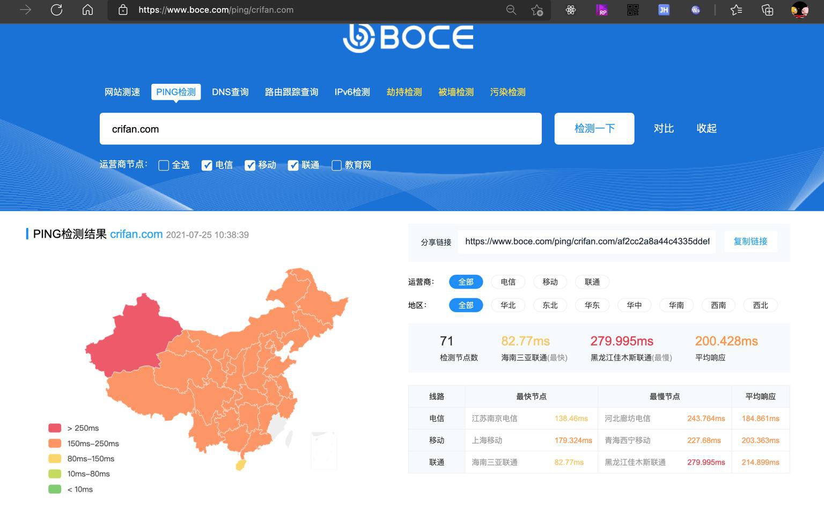Viewport: 824px width, 507px height.
Task: Select 全部 in the 运营商 filter
Action: pyautogui.click(x=466, y=282)
